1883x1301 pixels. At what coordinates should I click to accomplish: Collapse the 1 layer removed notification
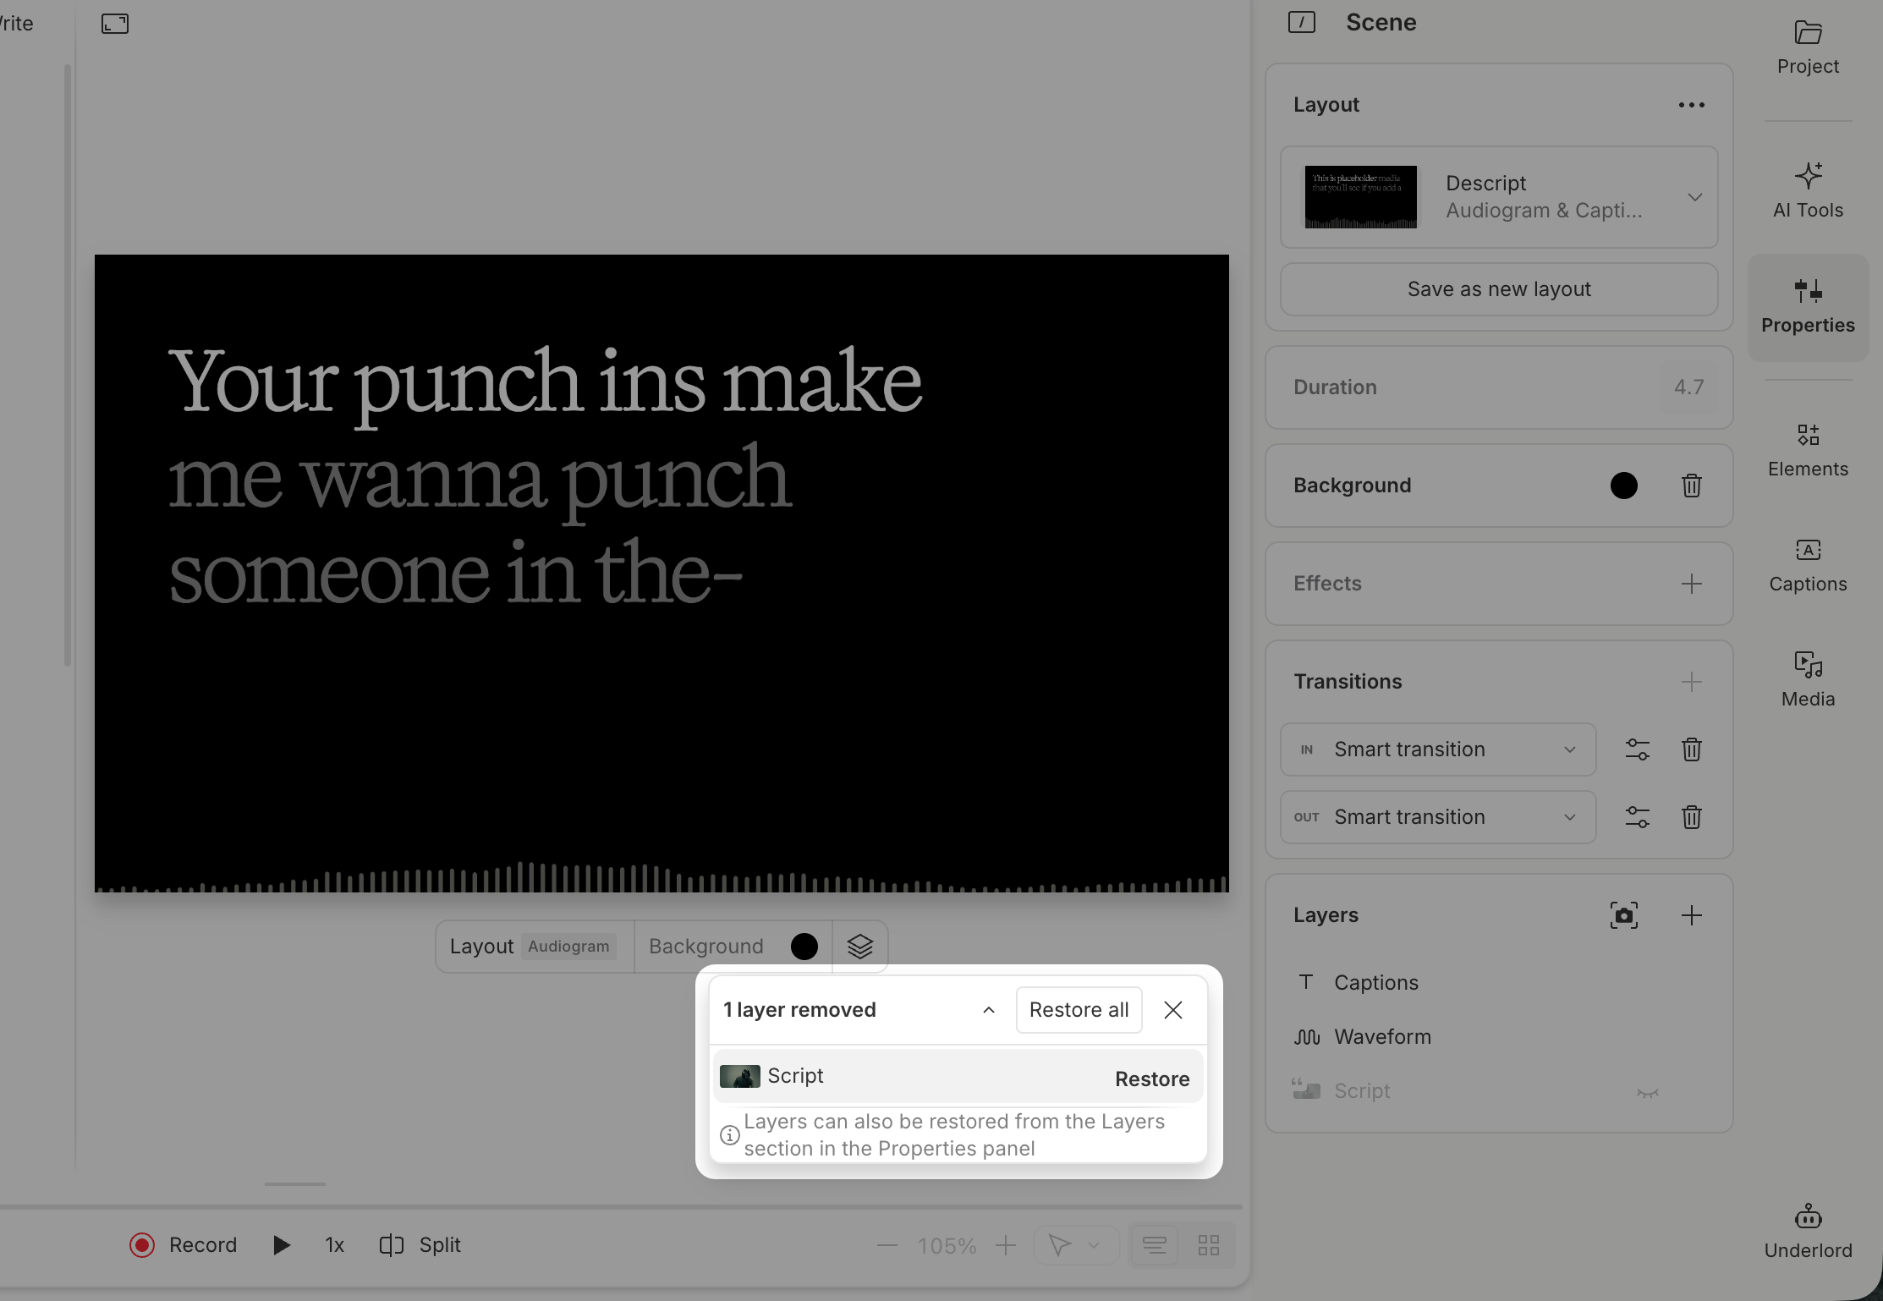(x=988, y=1009)
